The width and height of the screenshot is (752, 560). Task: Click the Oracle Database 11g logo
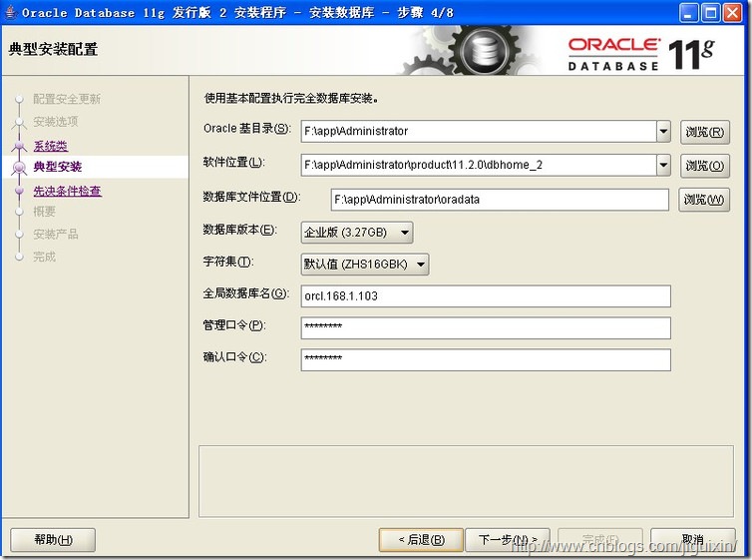tap(640, 54)
